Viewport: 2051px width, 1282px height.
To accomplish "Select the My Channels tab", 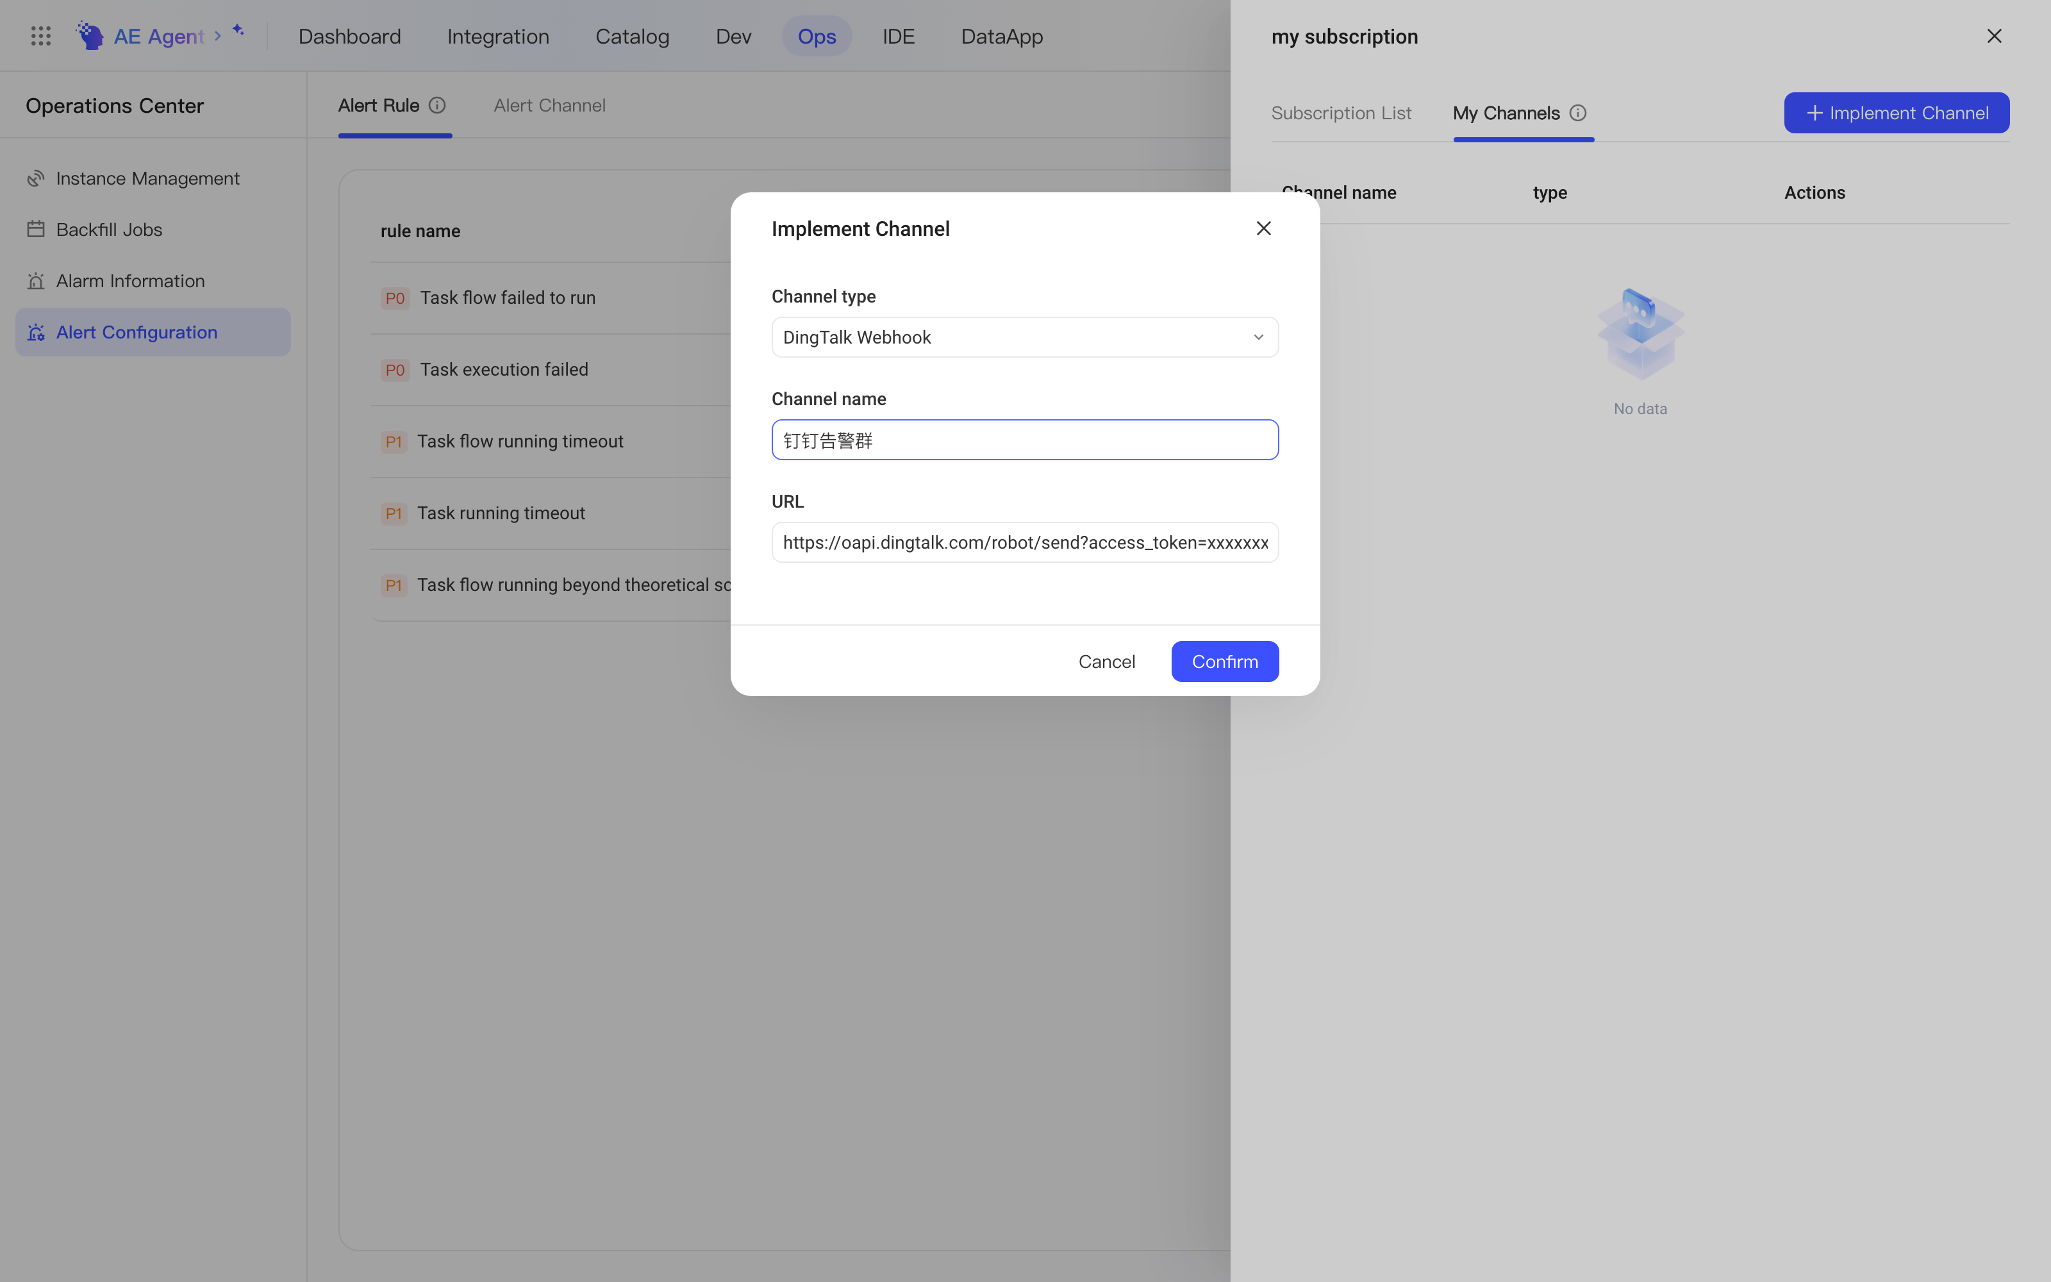I will click(1506, 113).
